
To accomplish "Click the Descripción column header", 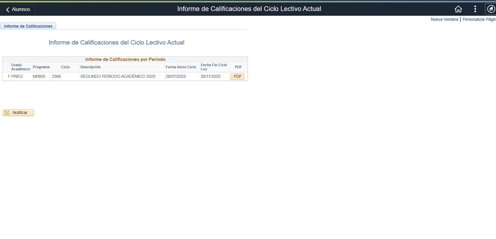I will coord(90,67).
